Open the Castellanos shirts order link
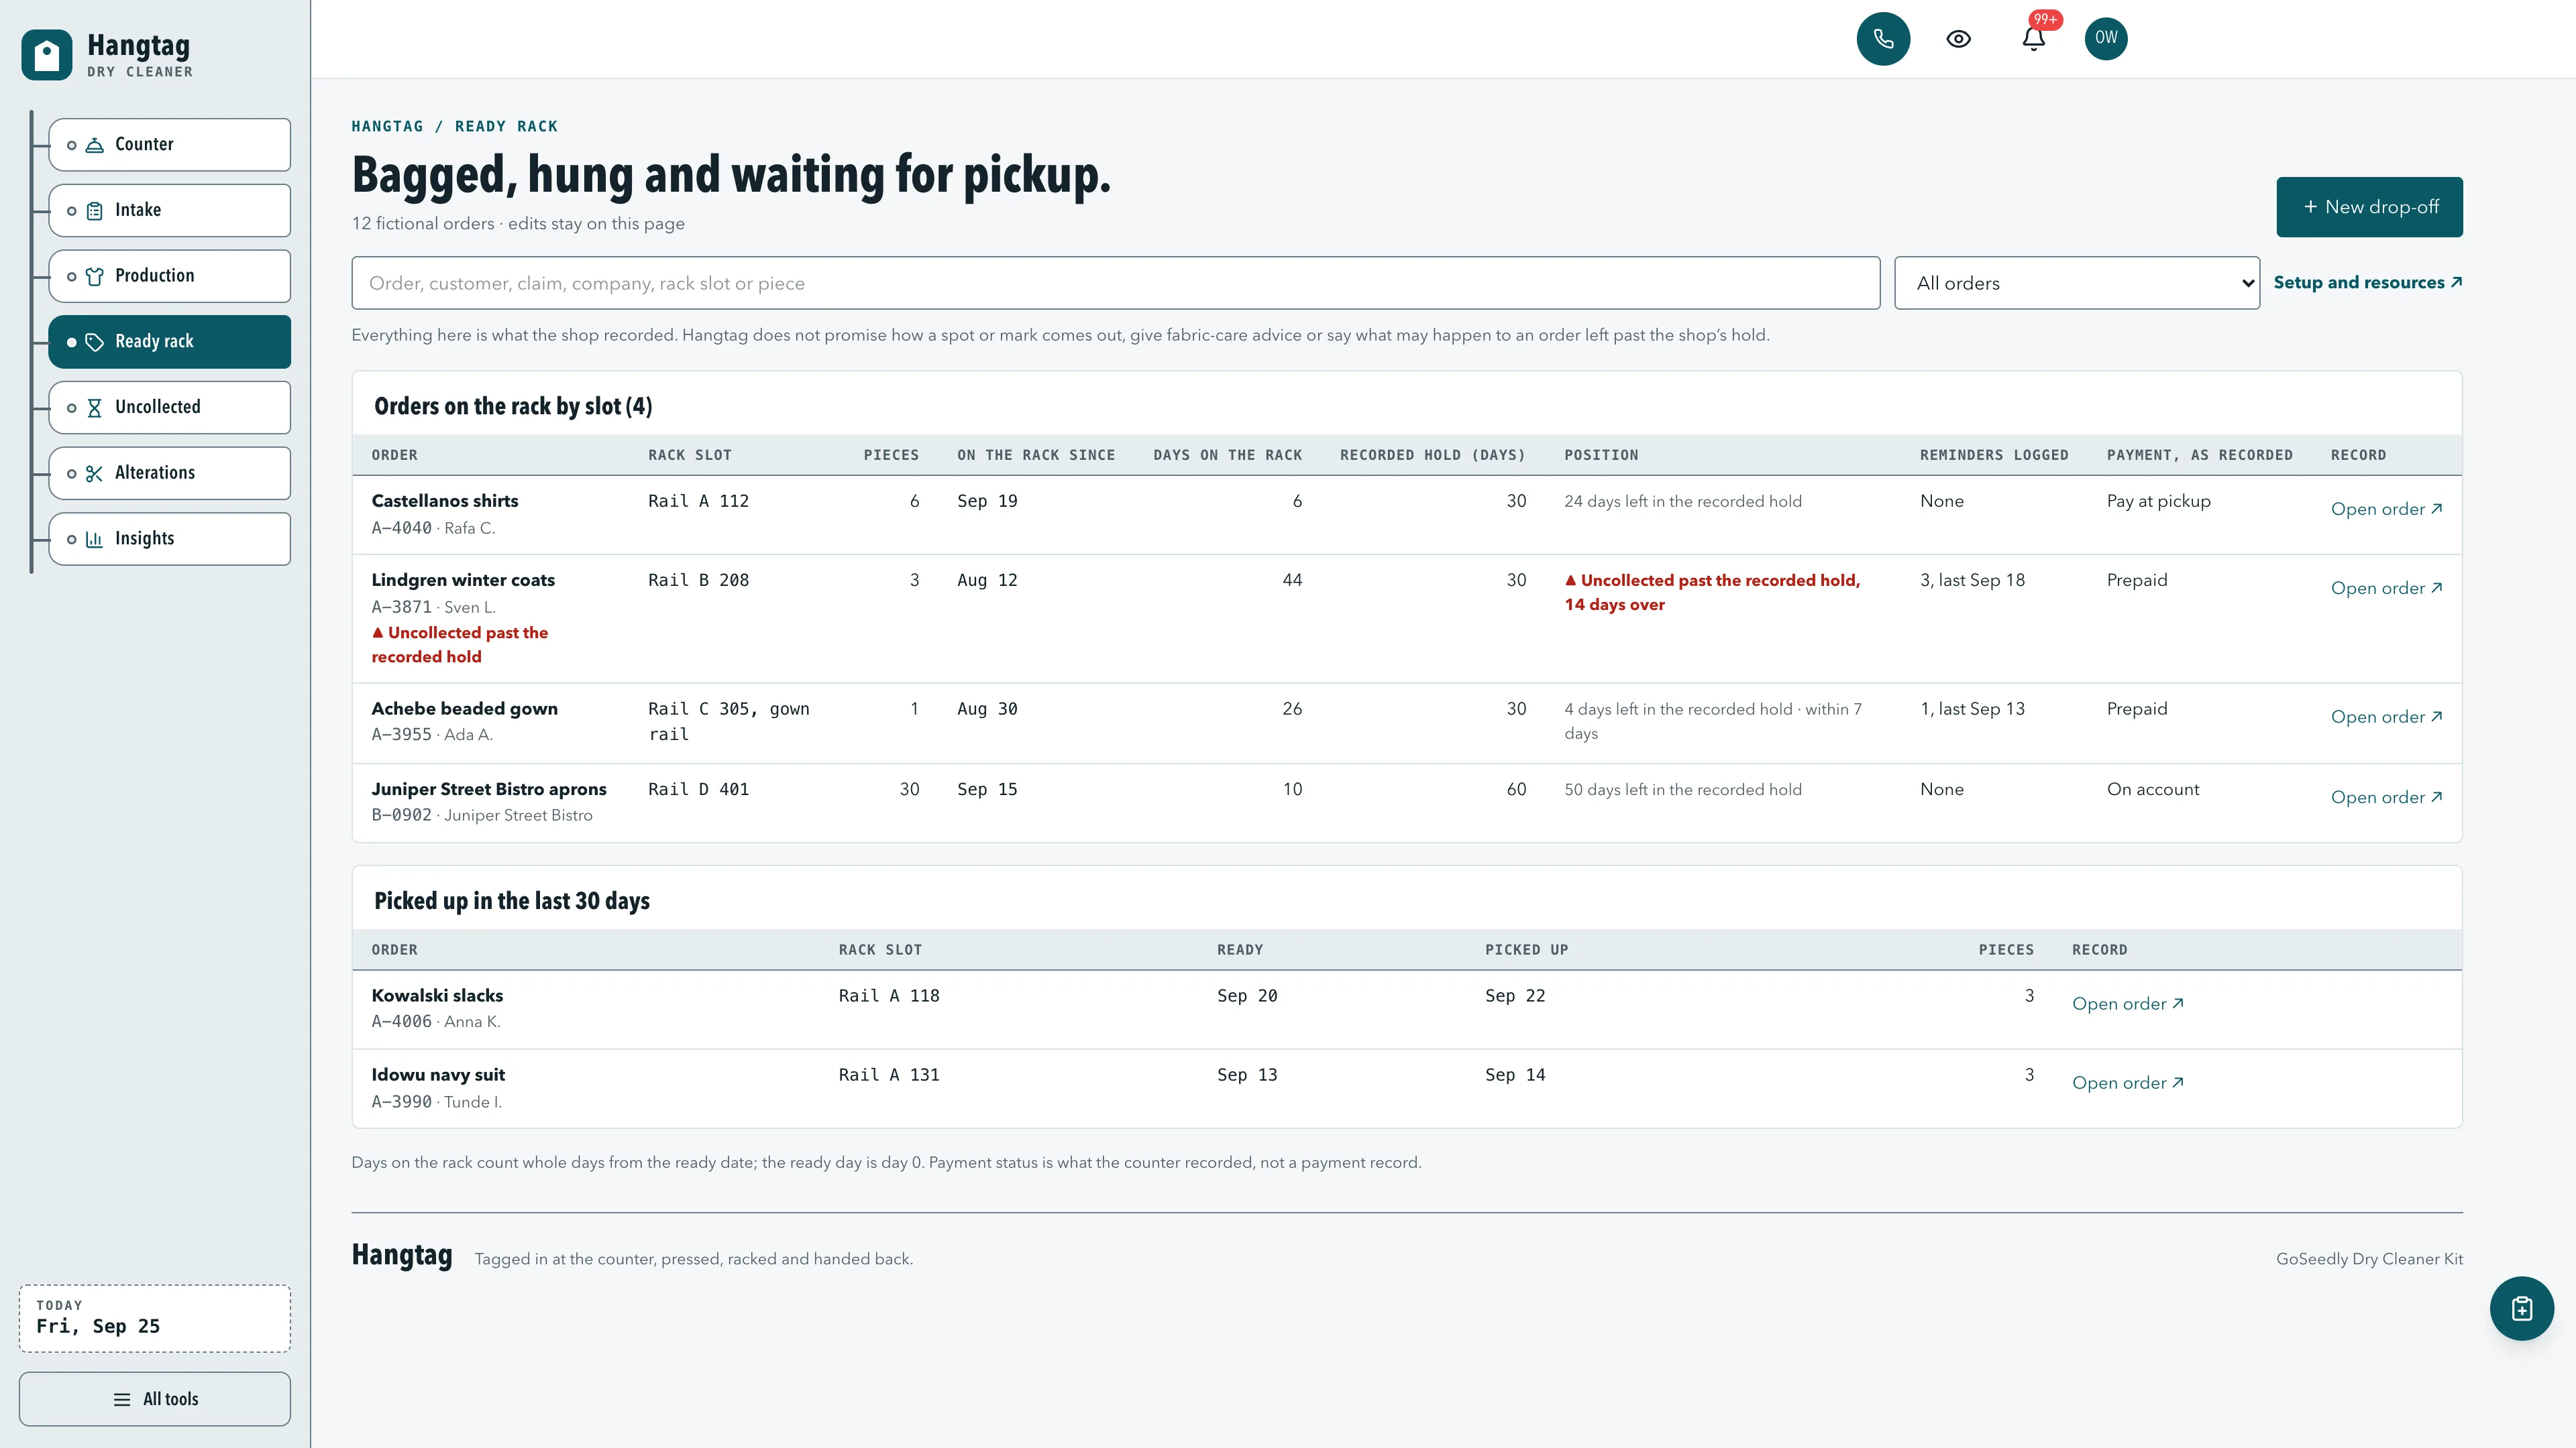 (x=2386, y=509)
